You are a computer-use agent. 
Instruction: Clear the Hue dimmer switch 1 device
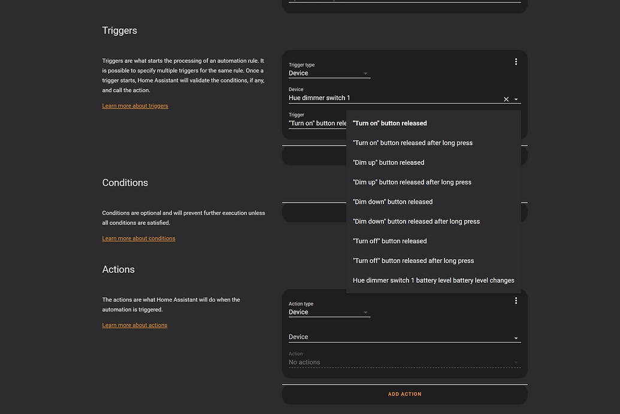pyautogui.click(x=506, y=99)
